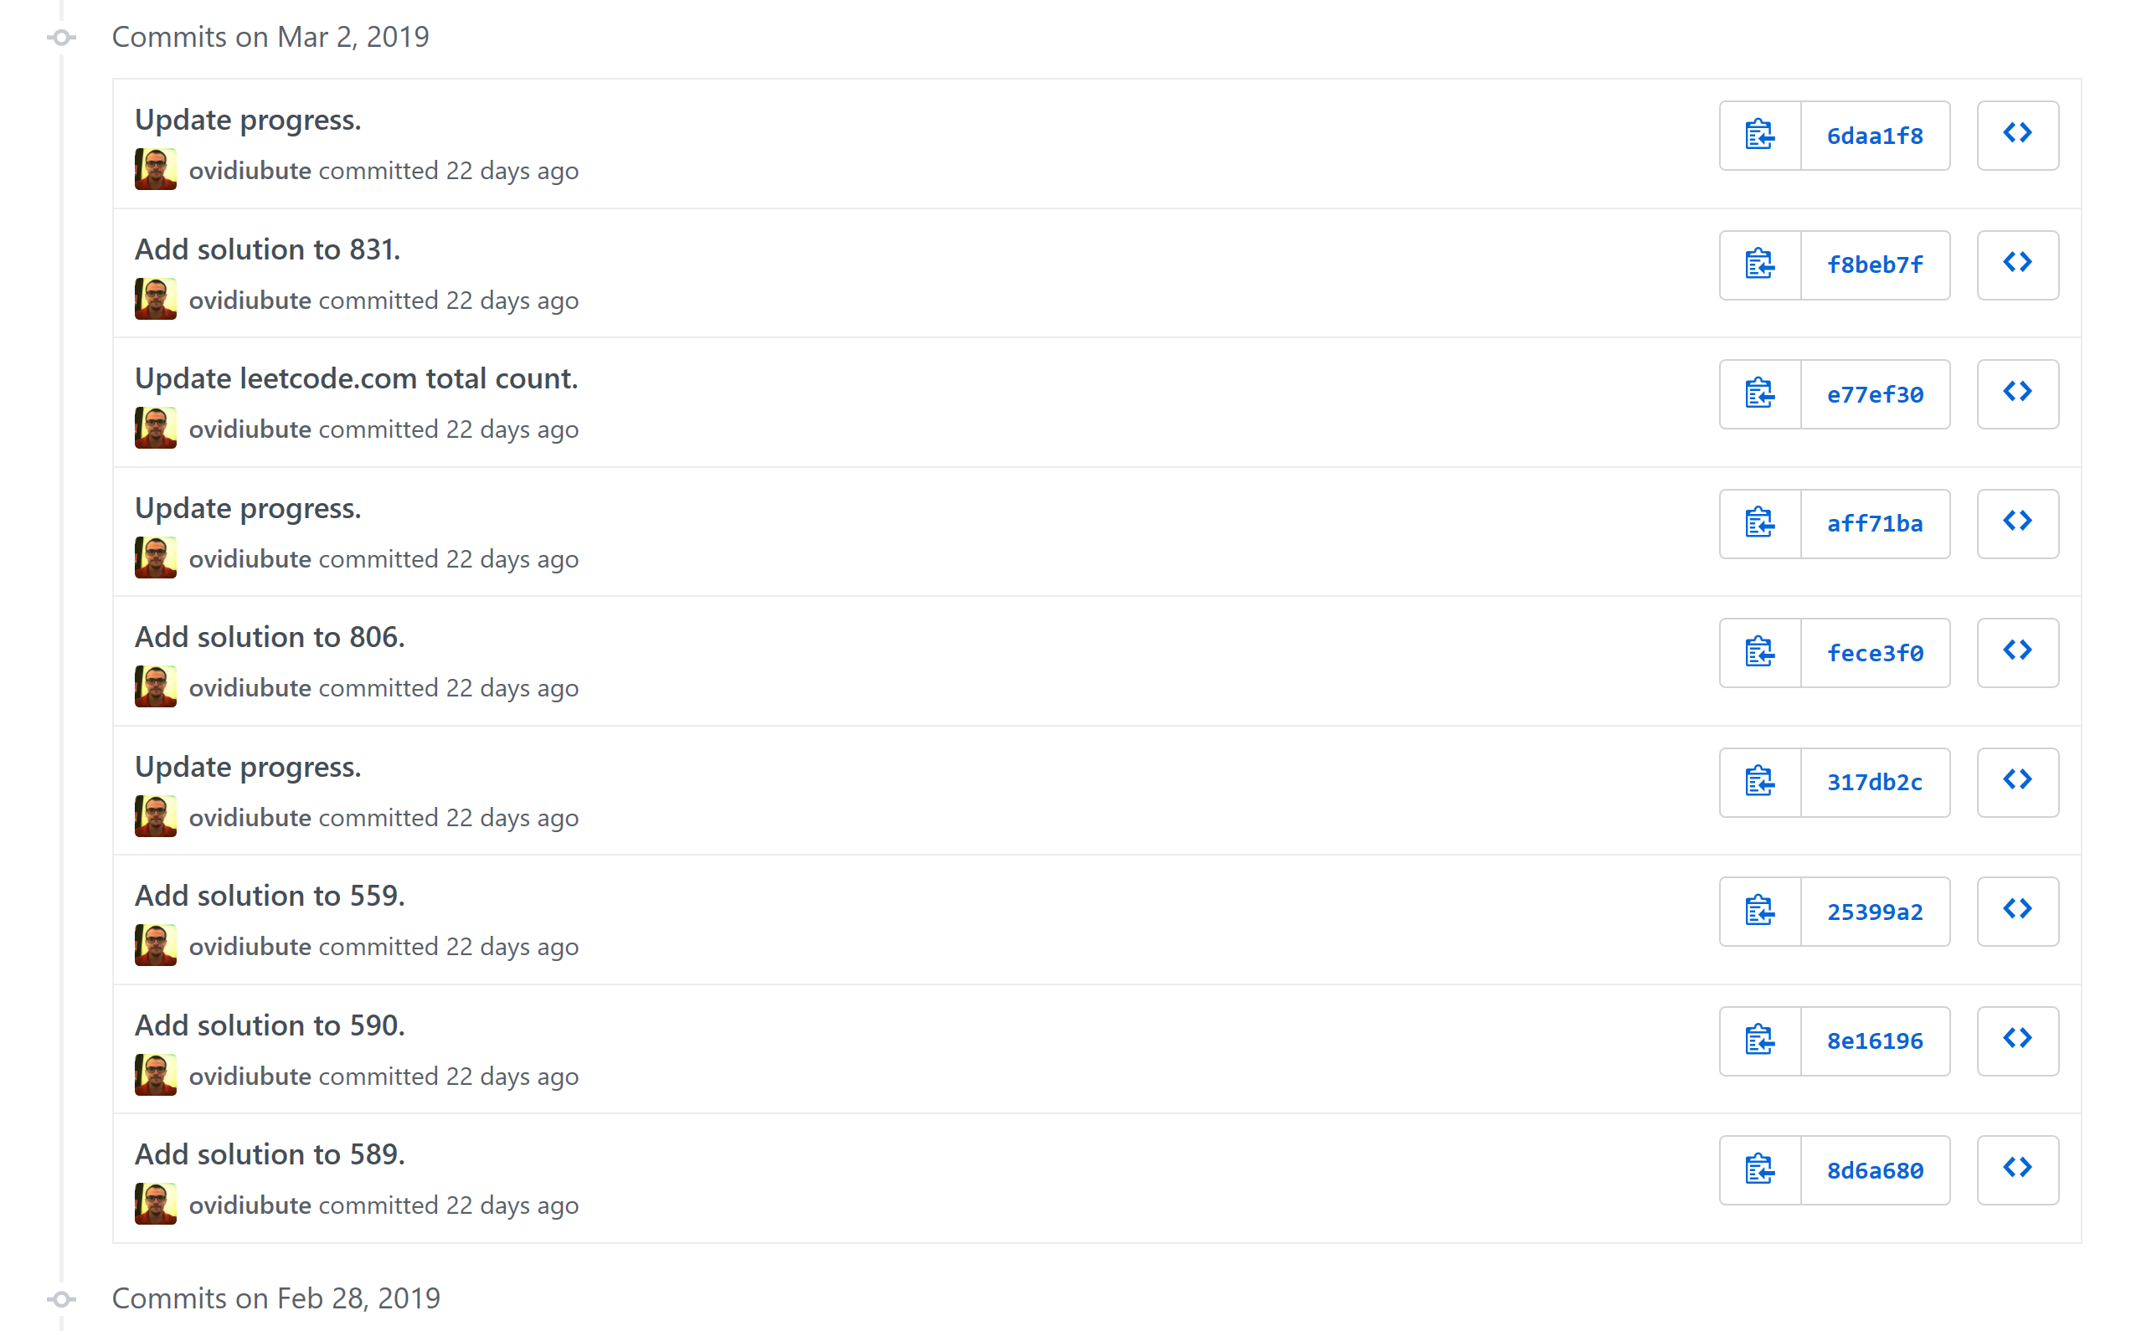Copy full SHA for commit 317db2c
Screen dimensions: 2152x1331
(1759, 783)
